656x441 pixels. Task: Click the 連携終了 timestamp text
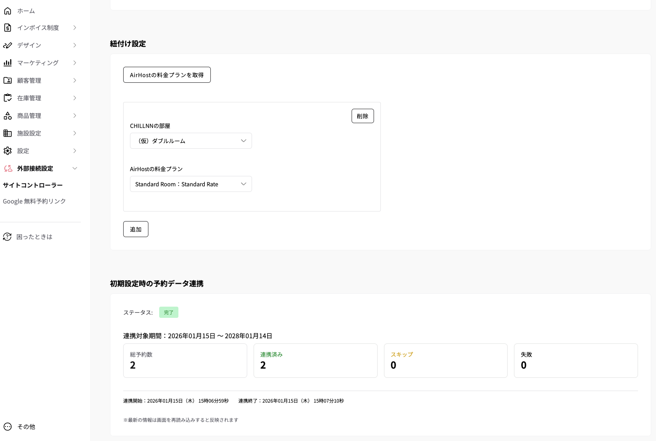(291, 401)
